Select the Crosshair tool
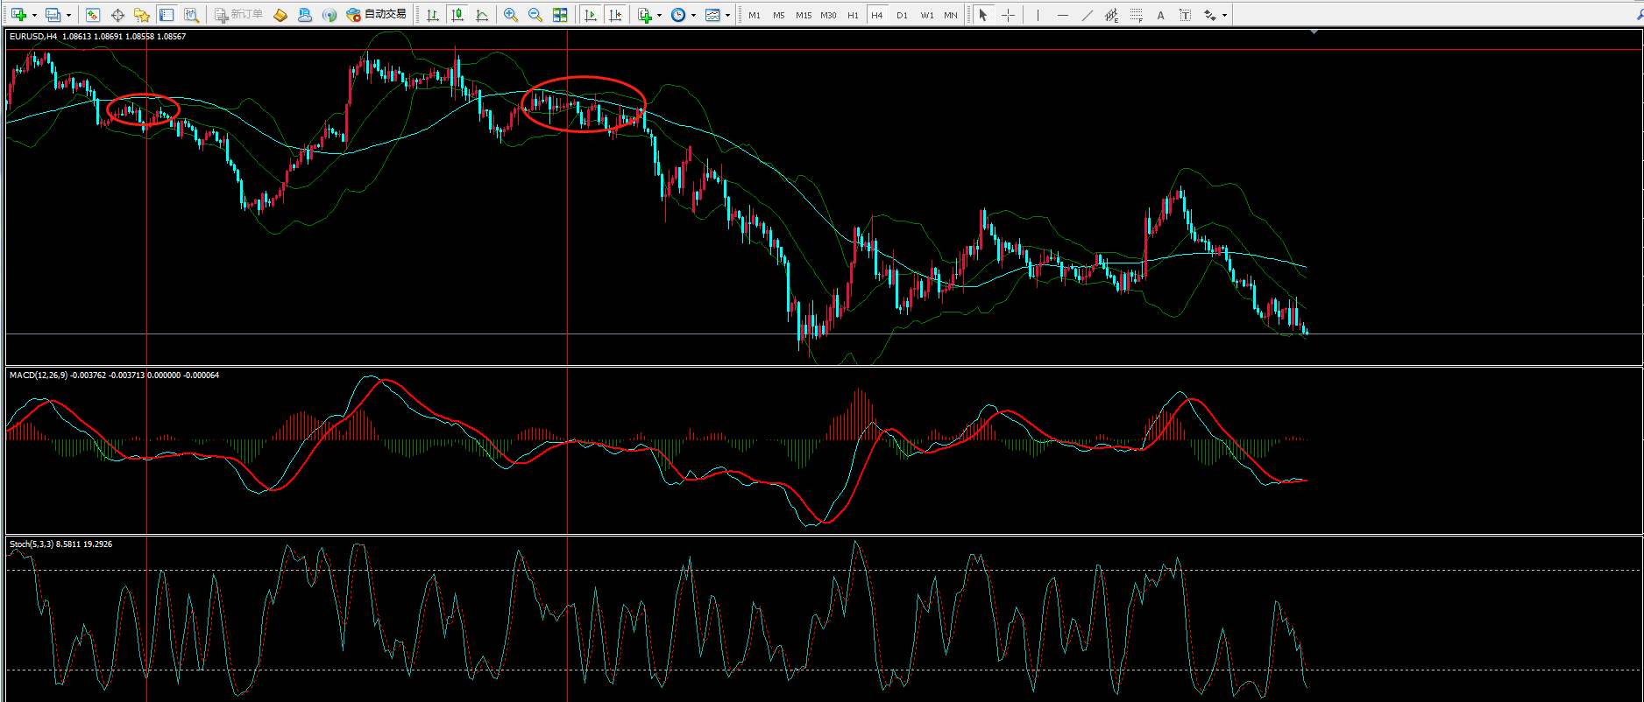 point(1008,15)
